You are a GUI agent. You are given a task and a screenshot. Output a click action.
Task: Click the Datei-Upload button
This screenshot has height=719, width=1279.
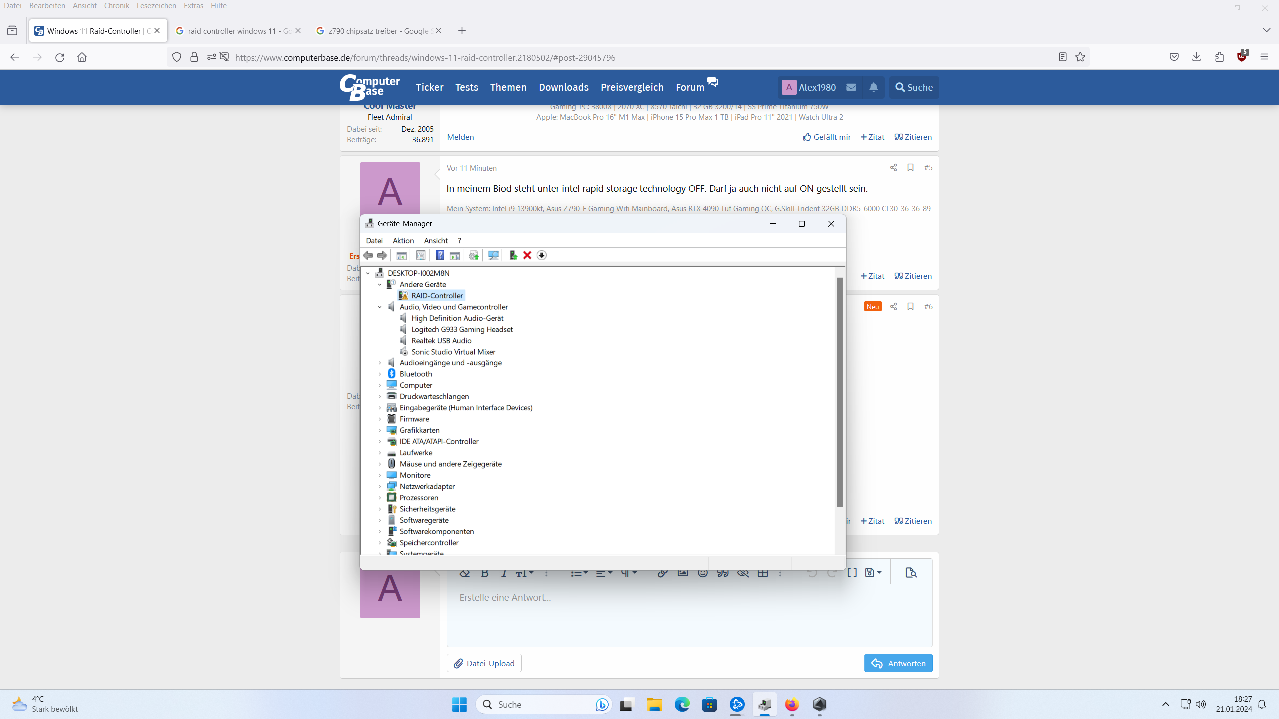(x=484, y=663)
